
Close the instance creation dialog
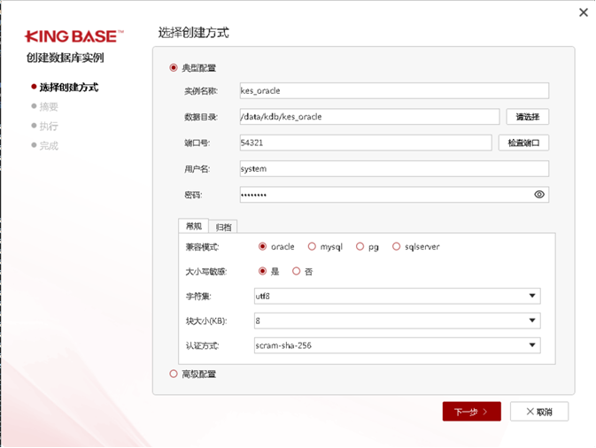[x=583, y=12]
